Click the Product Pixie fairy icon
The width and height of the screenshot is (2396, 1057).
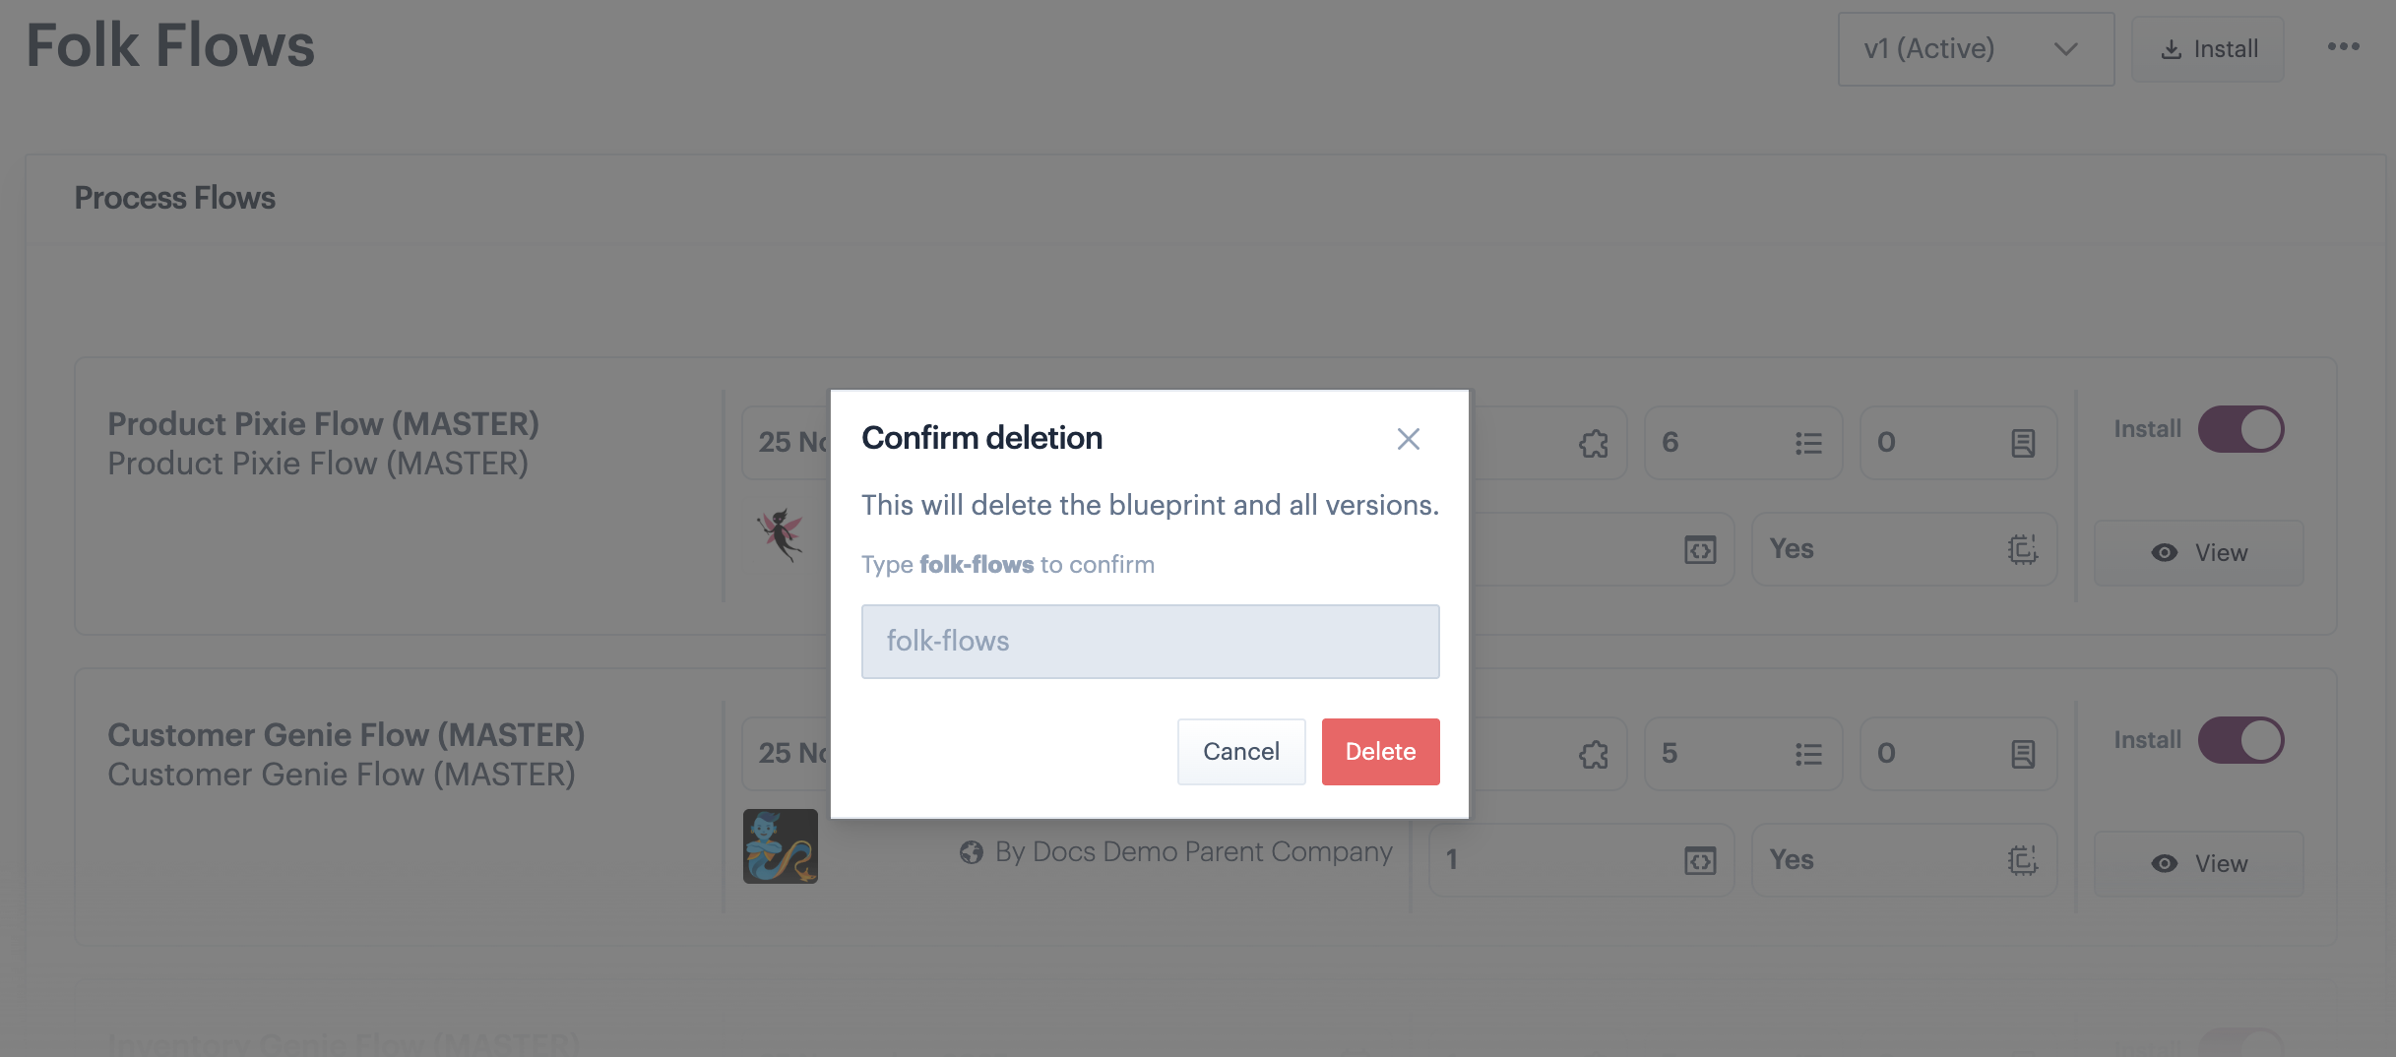tap(781, 535)
